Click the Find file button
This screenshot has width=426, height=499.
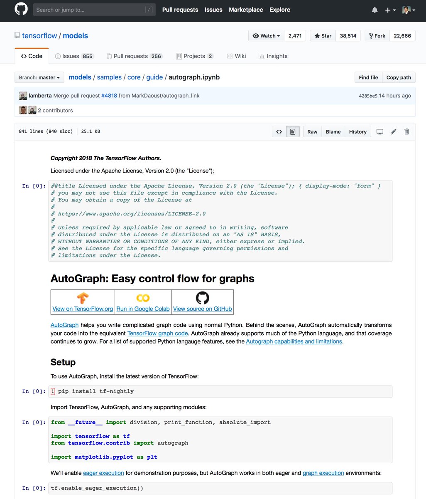[368, 77]
